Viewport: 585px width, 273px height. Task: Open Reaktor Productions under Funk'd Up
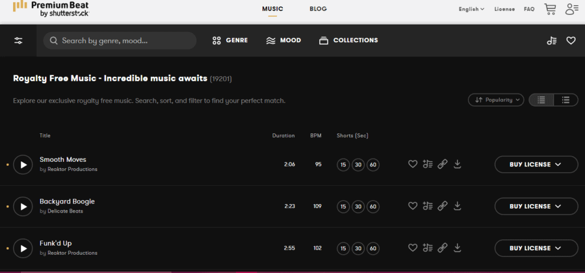click(x=73, y=253)
